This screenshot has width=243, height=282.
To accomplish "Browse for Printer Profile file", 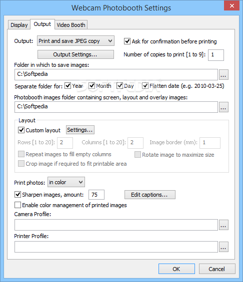I will [223, 247].
